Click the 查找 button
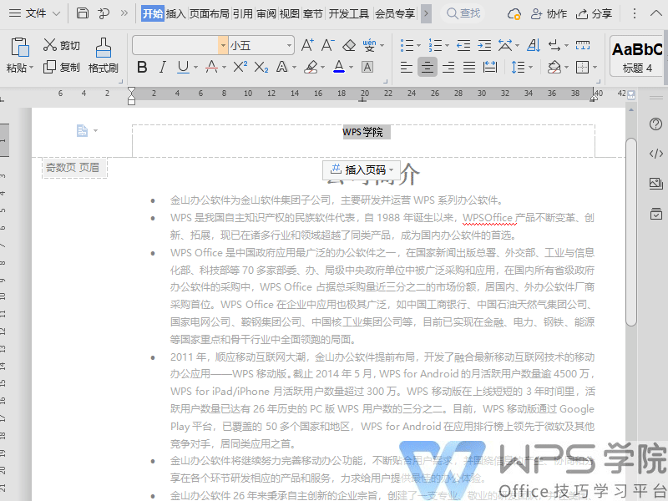Screen dimensions: 668x501 coord(463,13)
